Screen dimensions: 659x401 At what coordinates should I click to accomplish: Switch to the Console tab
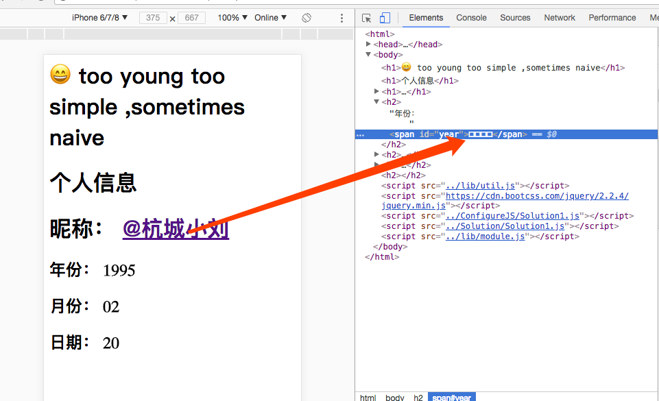tap(471, 18)
